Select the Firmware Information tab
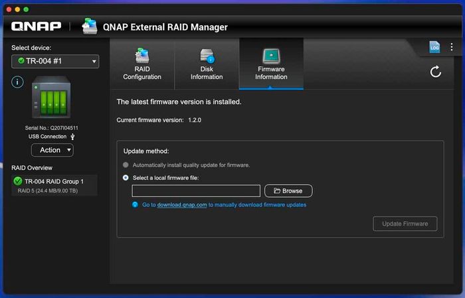 (x=271, y=64)
